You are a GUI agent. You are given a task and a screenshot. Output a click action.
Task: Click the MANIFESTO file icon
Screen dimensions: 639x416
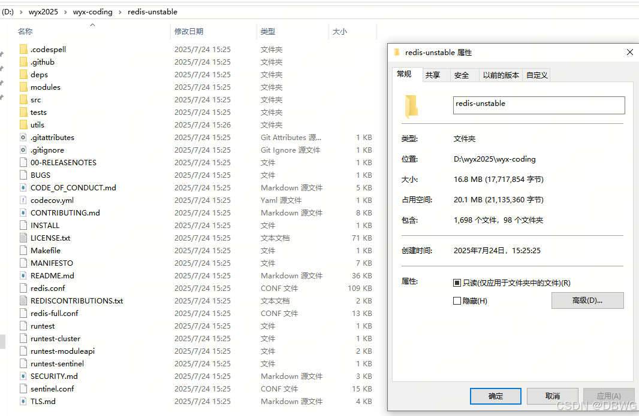(23, 263)
